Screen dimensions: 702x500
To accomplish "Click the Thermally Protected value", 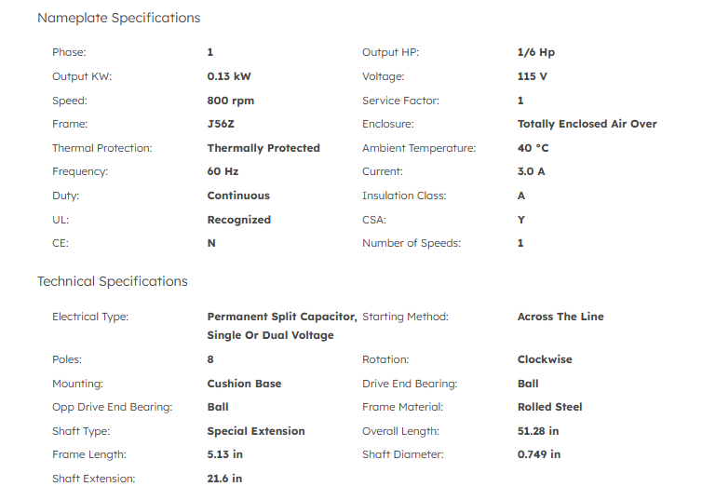I will coord(263,148).
